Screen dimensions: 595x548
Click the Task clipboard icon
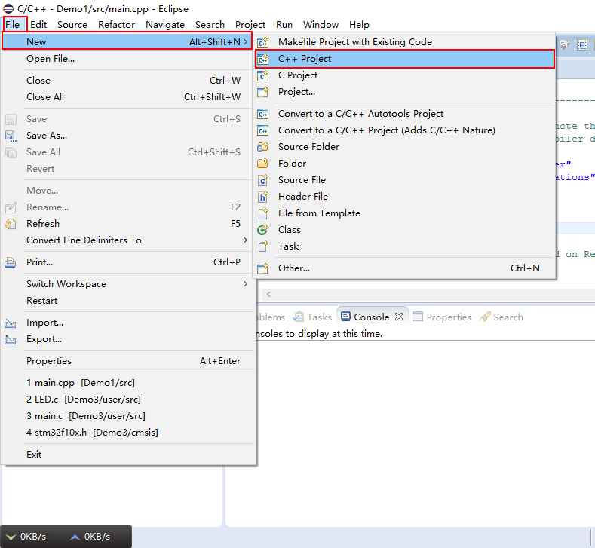tap(262, 246)
